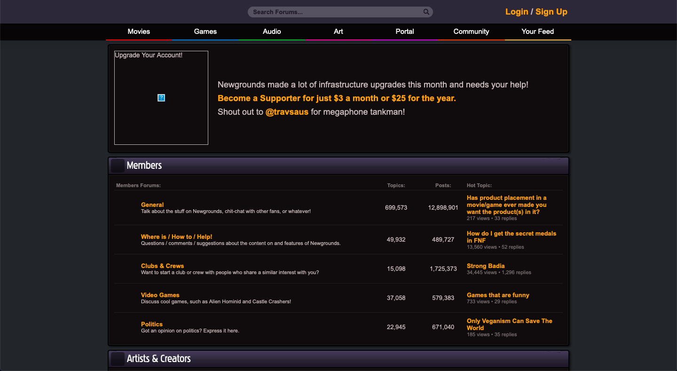The image size is (677, 371).
Task: Click the 12,898,901 posts count
Action: (443, 207)
